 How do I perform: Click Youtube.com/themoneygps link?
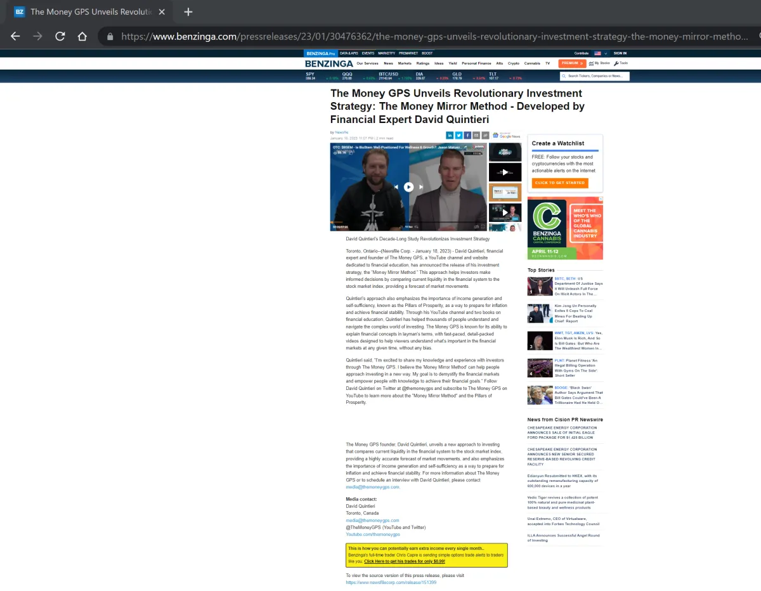tap(373, 535)
